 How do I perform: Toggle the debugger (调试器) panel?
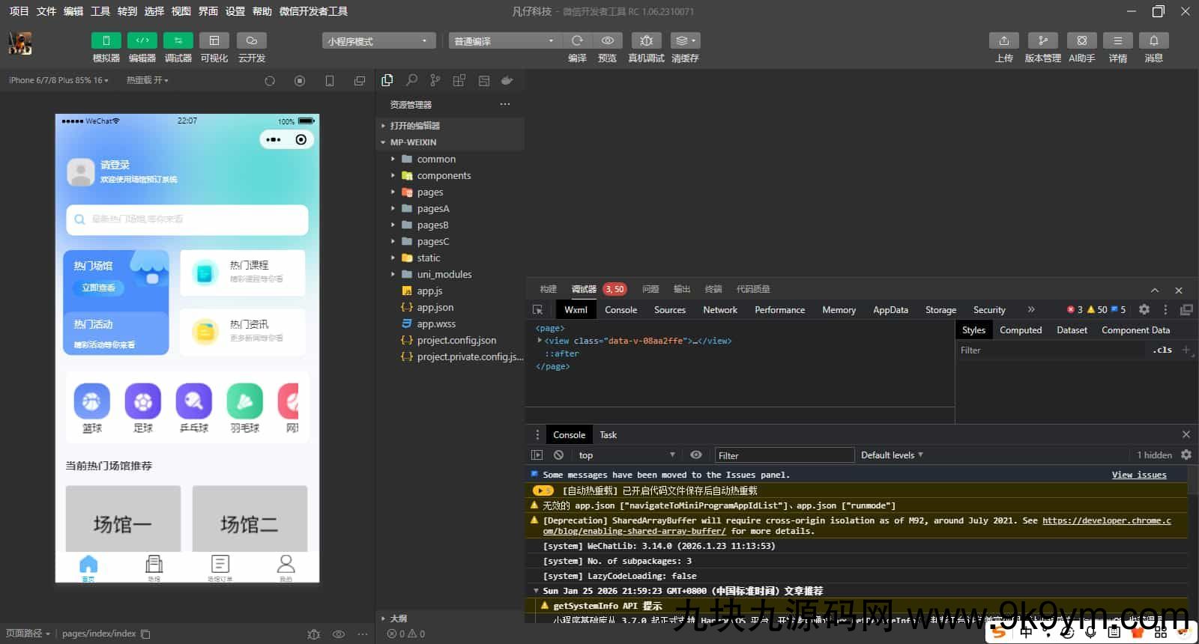[x=178, y=40]
